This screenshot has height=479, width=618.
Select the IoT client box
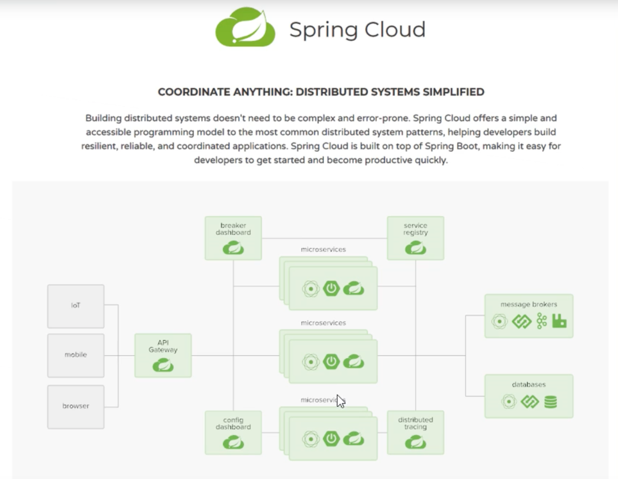tap(76, 306)
